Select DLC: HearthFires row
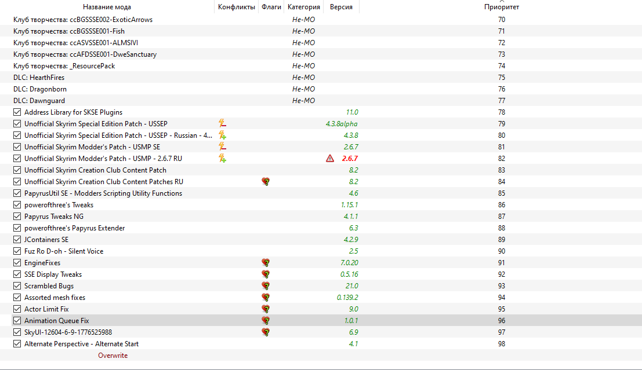 click(x=321, y=77)
